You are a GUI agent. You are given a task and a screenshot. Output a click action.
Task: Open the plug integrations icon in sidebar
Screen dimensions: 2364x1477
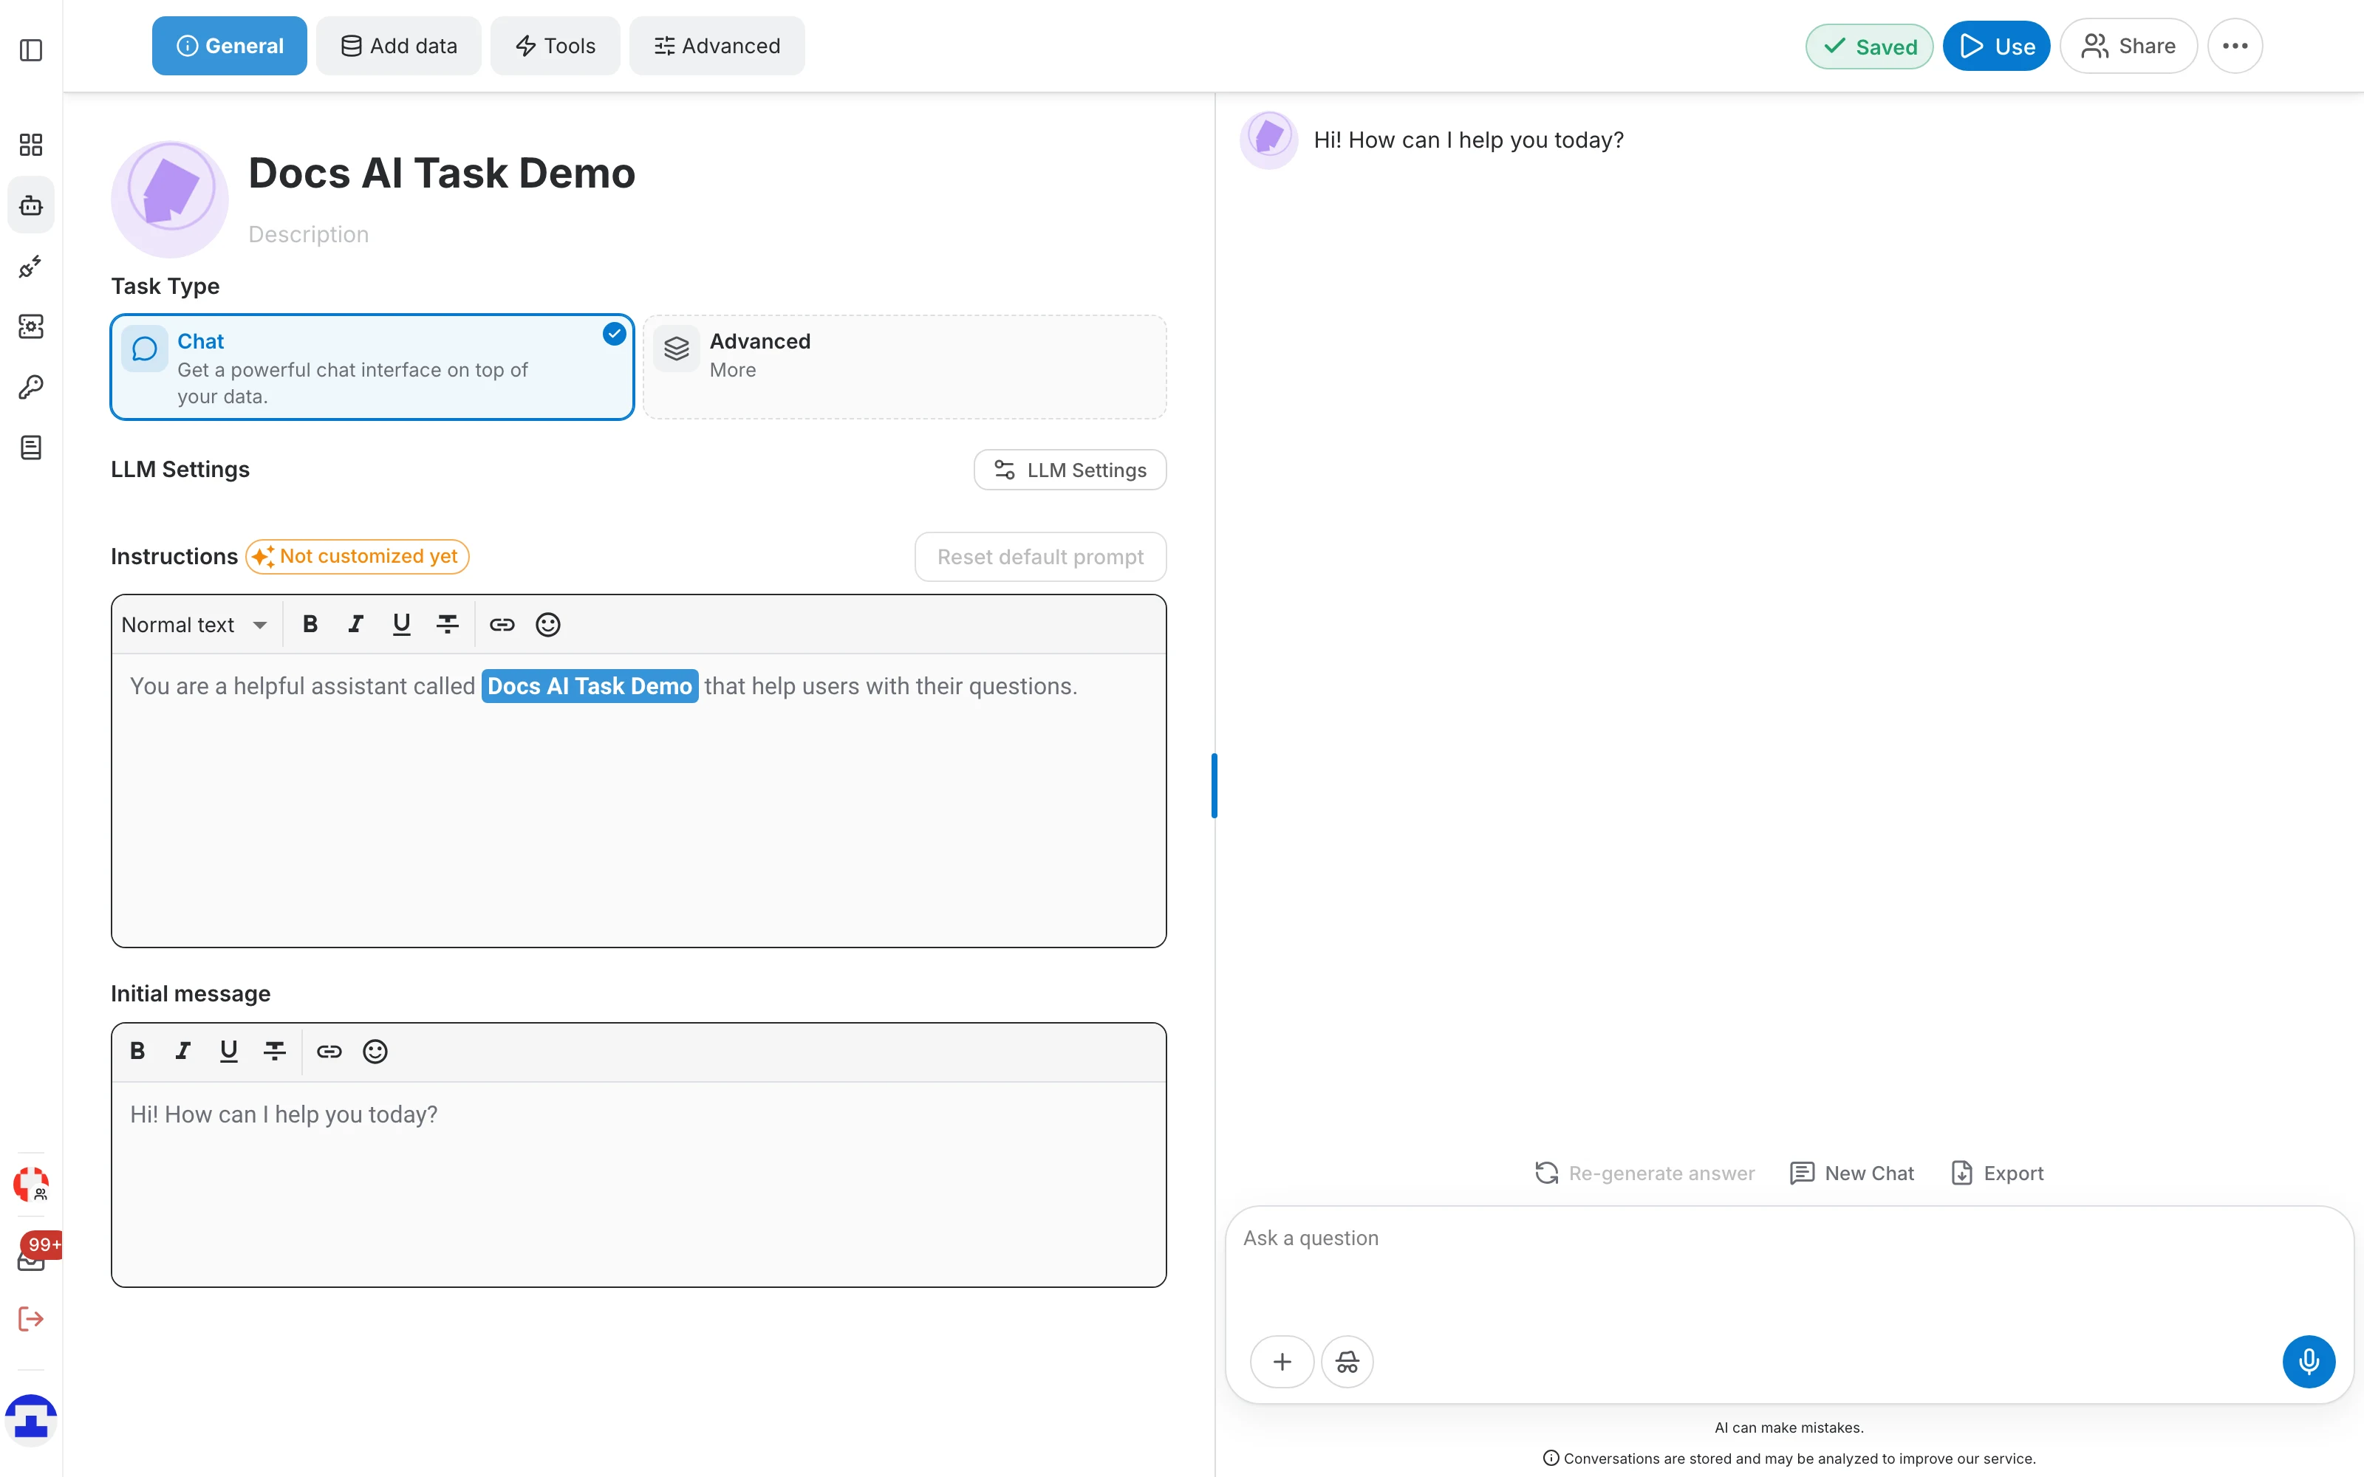point(31,266)
